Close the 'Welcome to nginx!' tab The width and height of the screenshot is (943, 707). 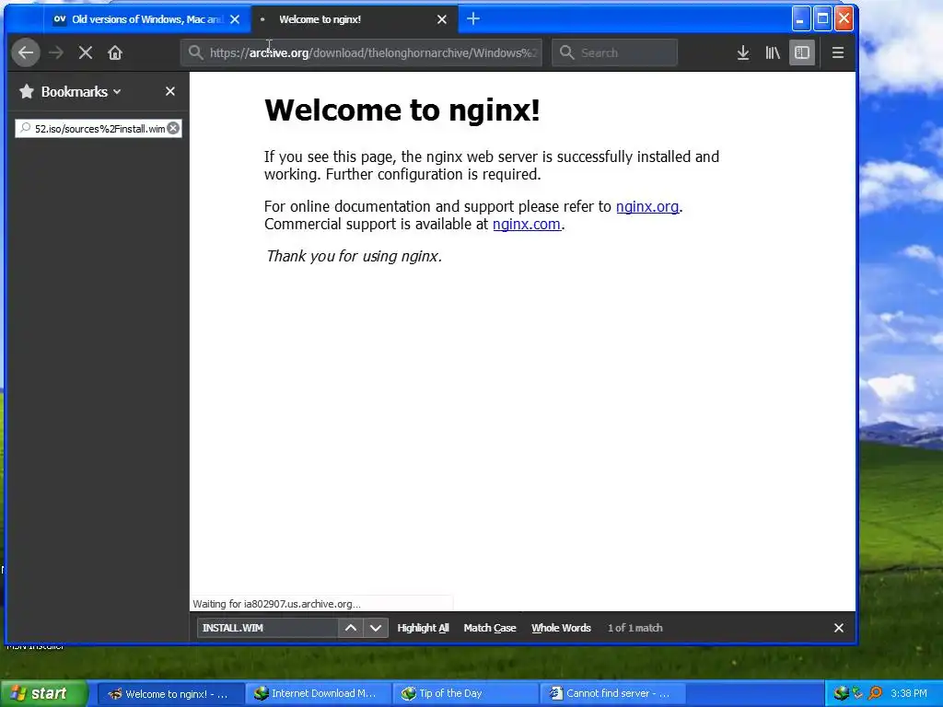(x=442, y=19)
